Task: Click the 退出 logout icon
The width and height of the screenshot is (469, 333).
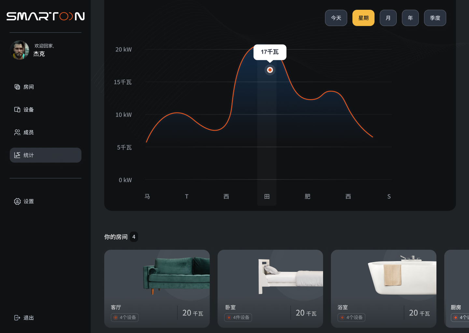Action: [x=17, y=318]
